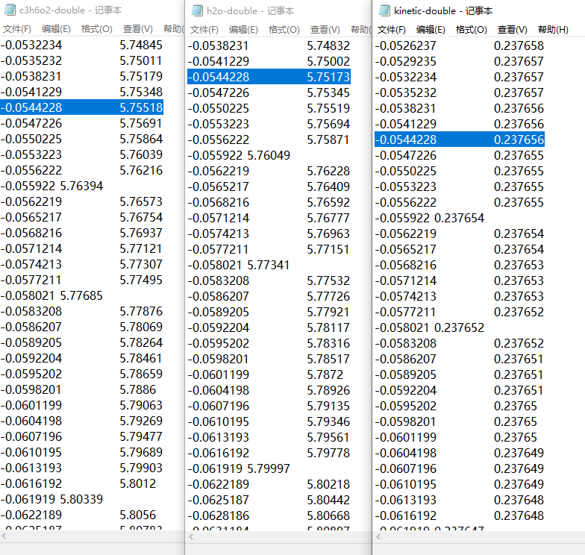Viewport: 585px width, 555px height.
Task: Click the Notepad icon in h2o-double title bar
Action: click(x=197, y=10)
